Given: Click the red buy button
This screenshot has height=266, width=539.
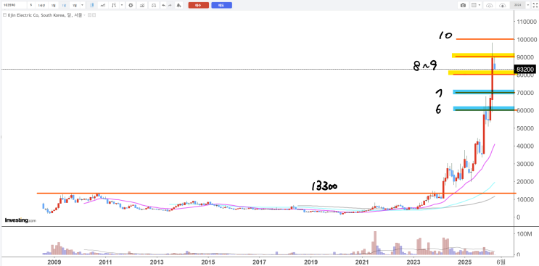Looking at the screenshot, I should pos(198,5).
